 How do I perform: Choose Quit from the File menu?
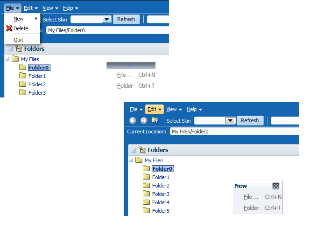point(22,40)
